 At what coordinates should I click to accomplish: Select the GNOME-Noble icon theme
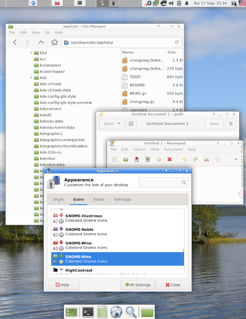click(117, 232)
